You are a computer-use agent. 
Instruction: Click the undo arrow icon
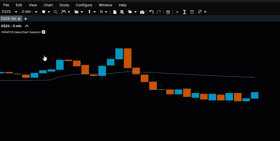(x=151, y=12)
